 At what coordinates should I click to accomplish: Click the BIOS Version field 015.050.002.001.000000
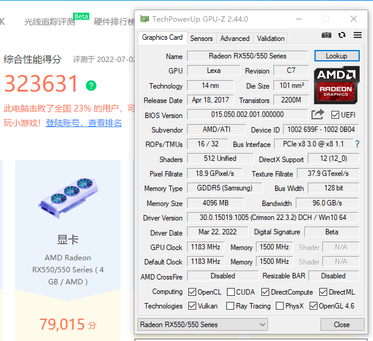[x=247, y=114]
